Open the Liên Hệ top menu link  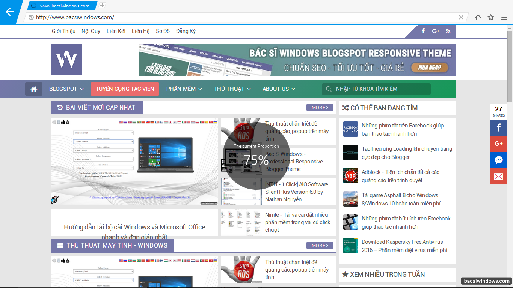[140, 31]
